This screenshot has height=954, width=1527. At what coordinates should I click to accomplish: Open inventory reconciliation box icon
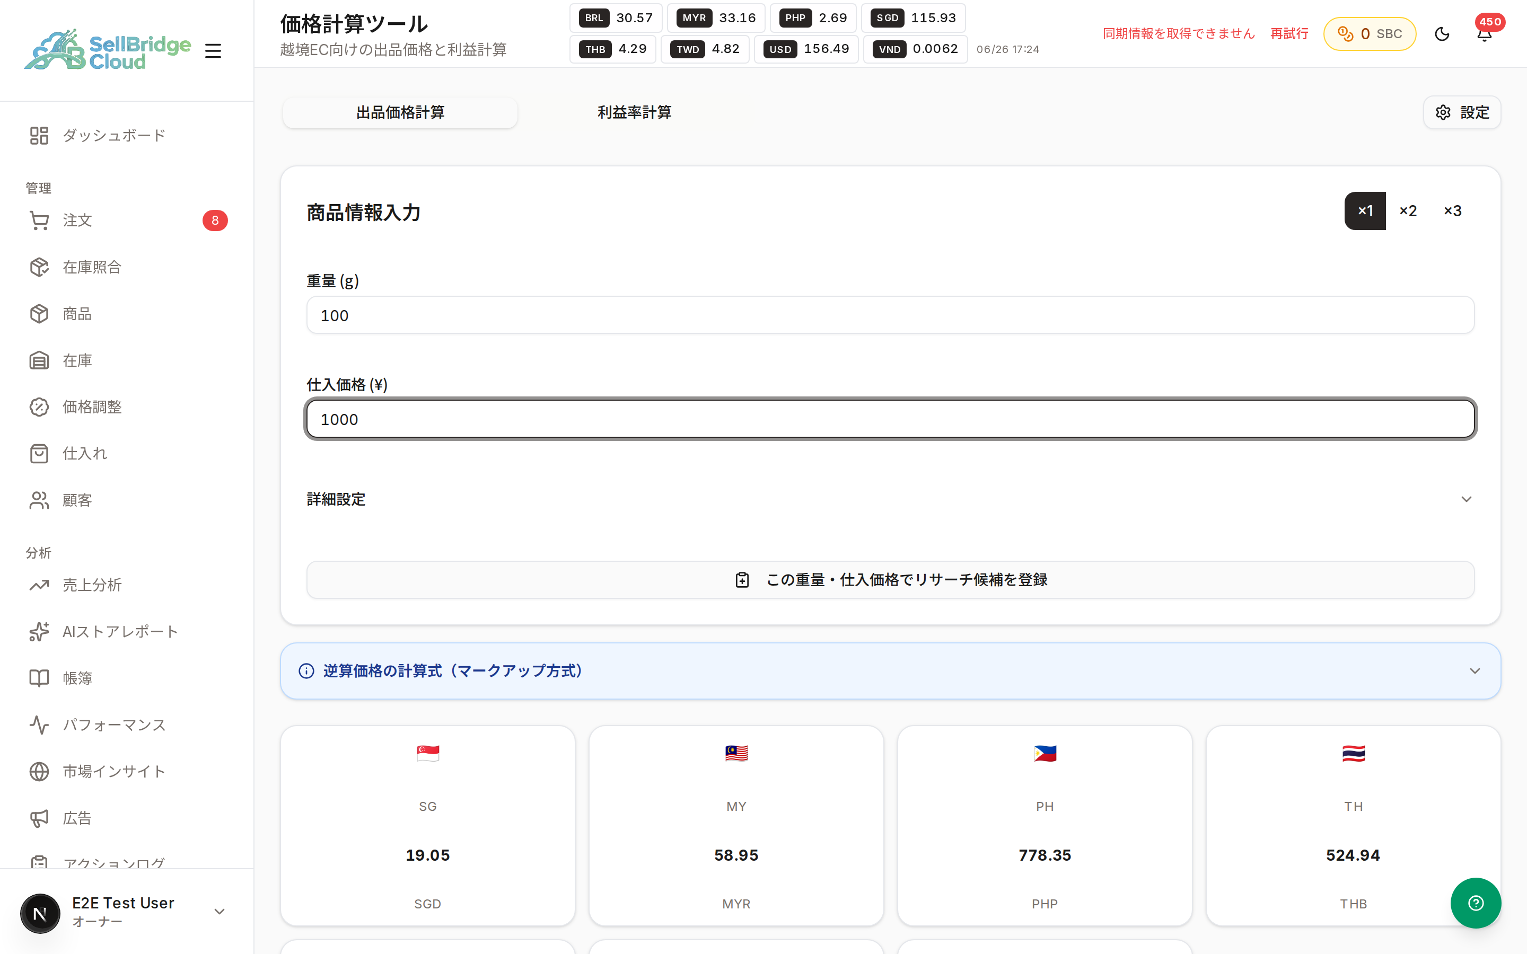[x=39, y=267]
